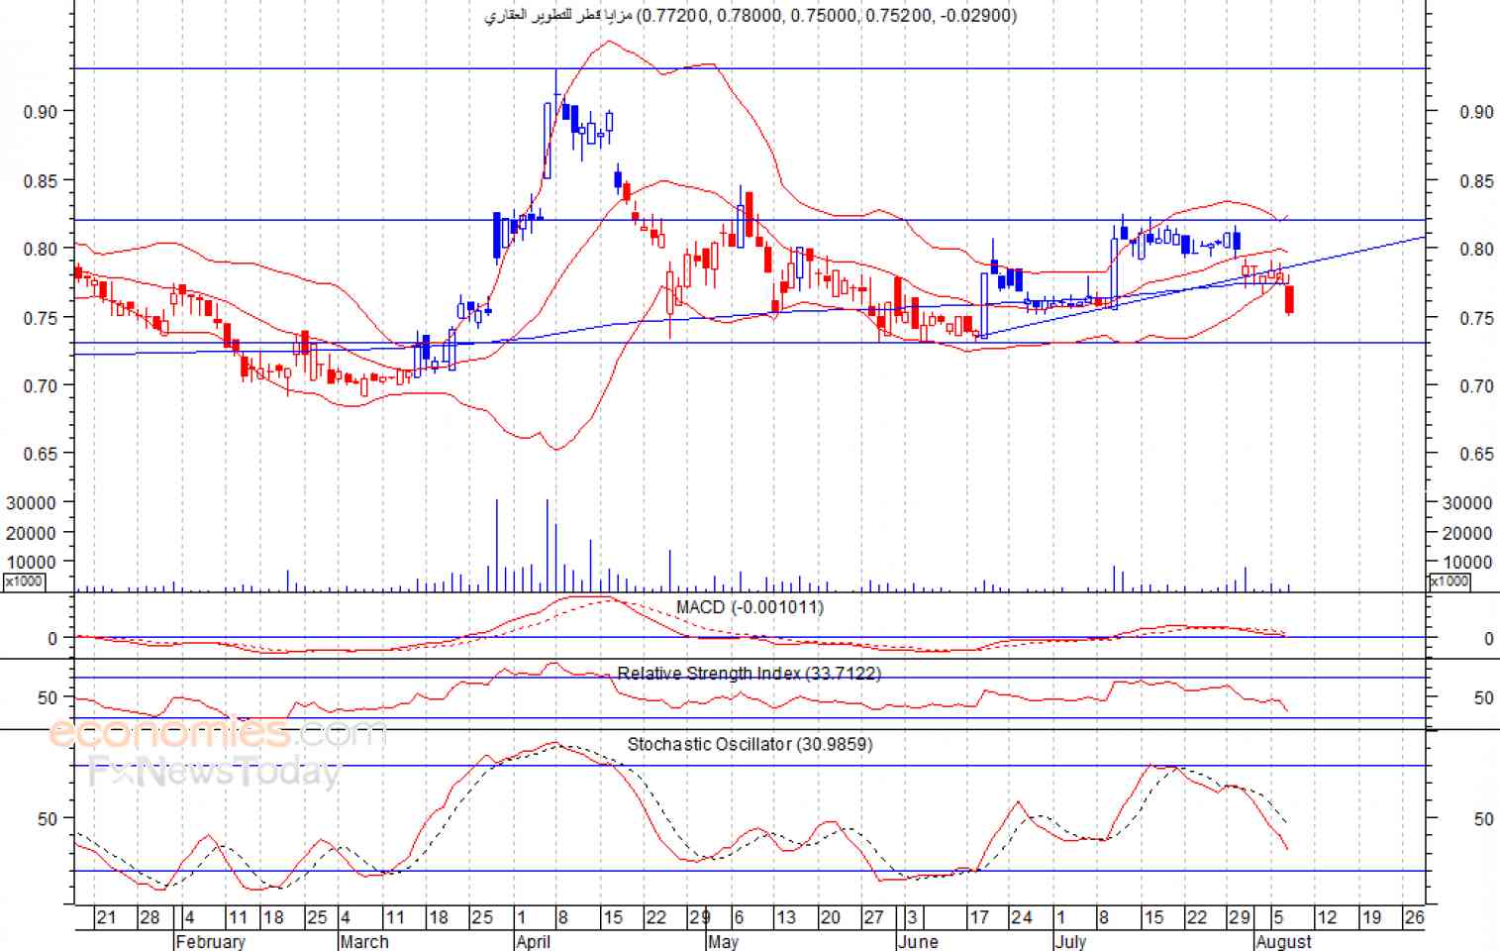
Task: Click the date label 20 in May
Action: tap(830, 917)
